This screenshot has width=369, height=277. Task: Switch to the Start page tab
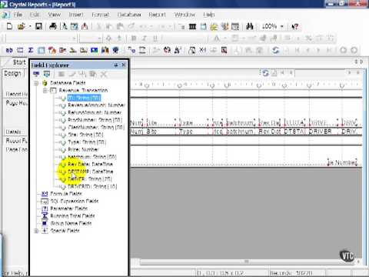point(19,62)
